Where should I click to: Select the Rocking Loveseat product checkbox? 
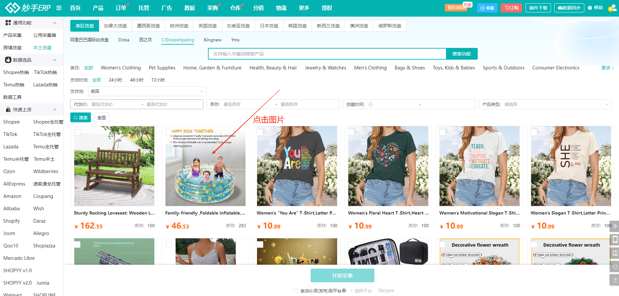click(x=77, y=132)
